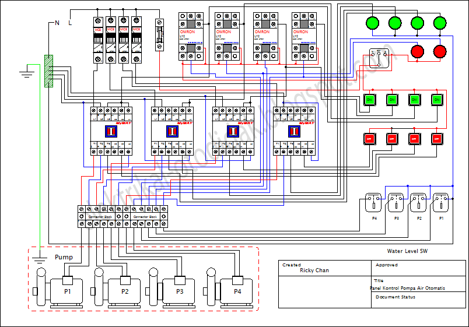The width and height of the screenshot is (469, 327).
Task: Click the water level switch labeled P2
Action: tap(418, 202)
